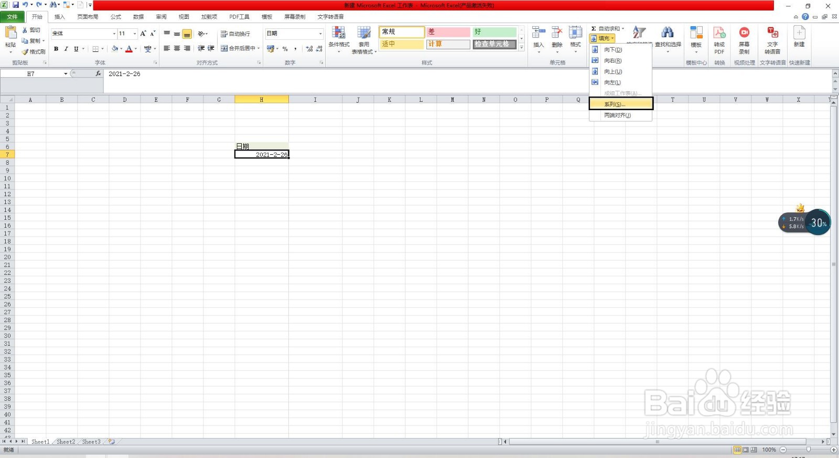
Task: Click the Cut (剪切) scissors icon
Action: coord(25,30)
